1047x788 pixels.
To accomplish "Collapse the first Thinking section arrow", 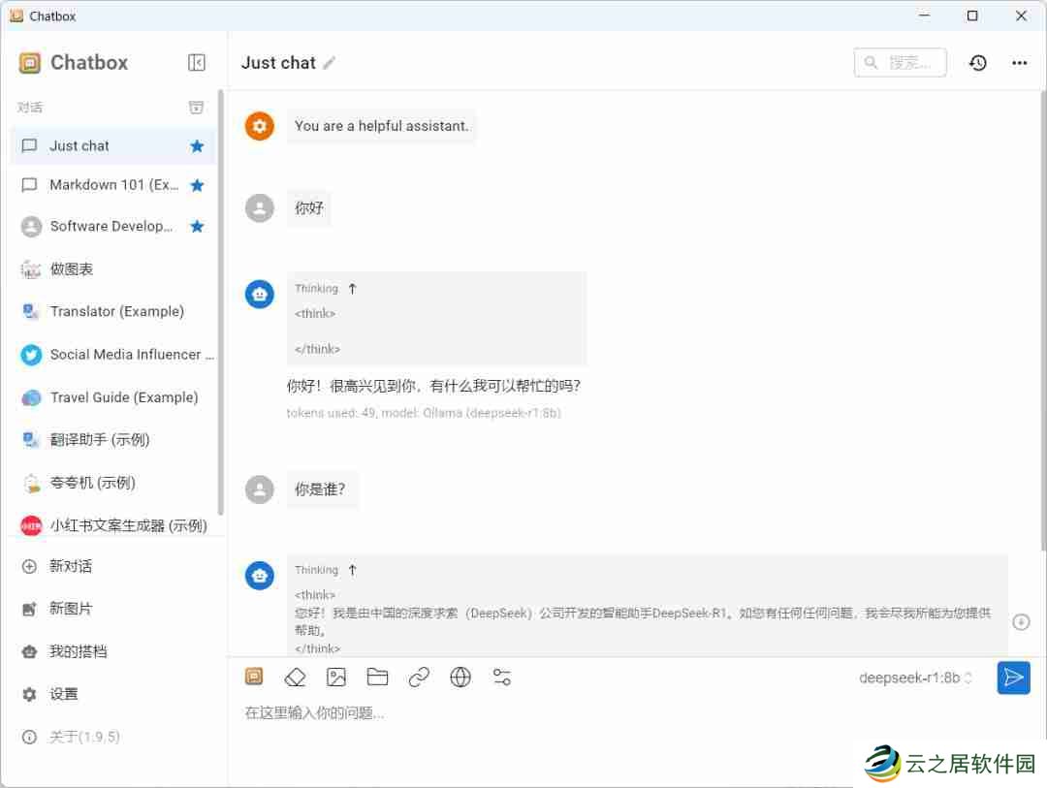I will pos(352,288).
